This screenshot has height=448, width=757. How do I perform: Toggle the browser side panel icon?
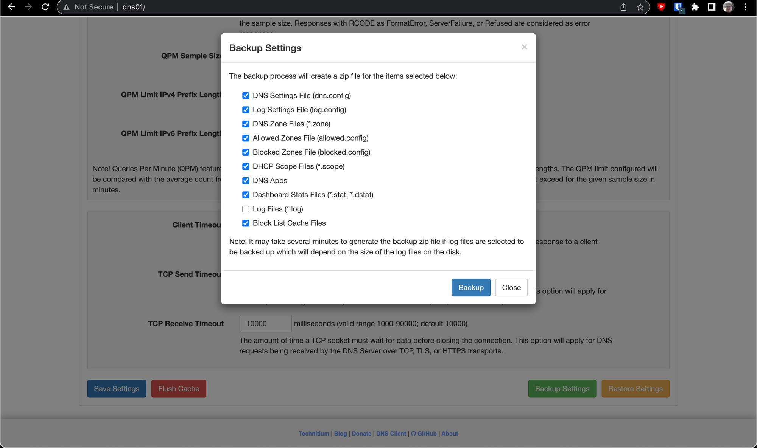(x=712, y=7)
